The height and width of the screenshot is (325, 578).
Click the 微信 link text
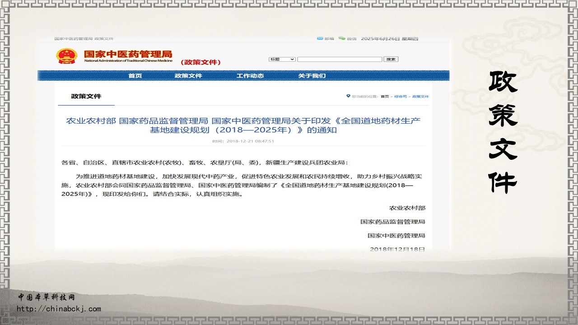pyautogui.click(x=352, y=39)
